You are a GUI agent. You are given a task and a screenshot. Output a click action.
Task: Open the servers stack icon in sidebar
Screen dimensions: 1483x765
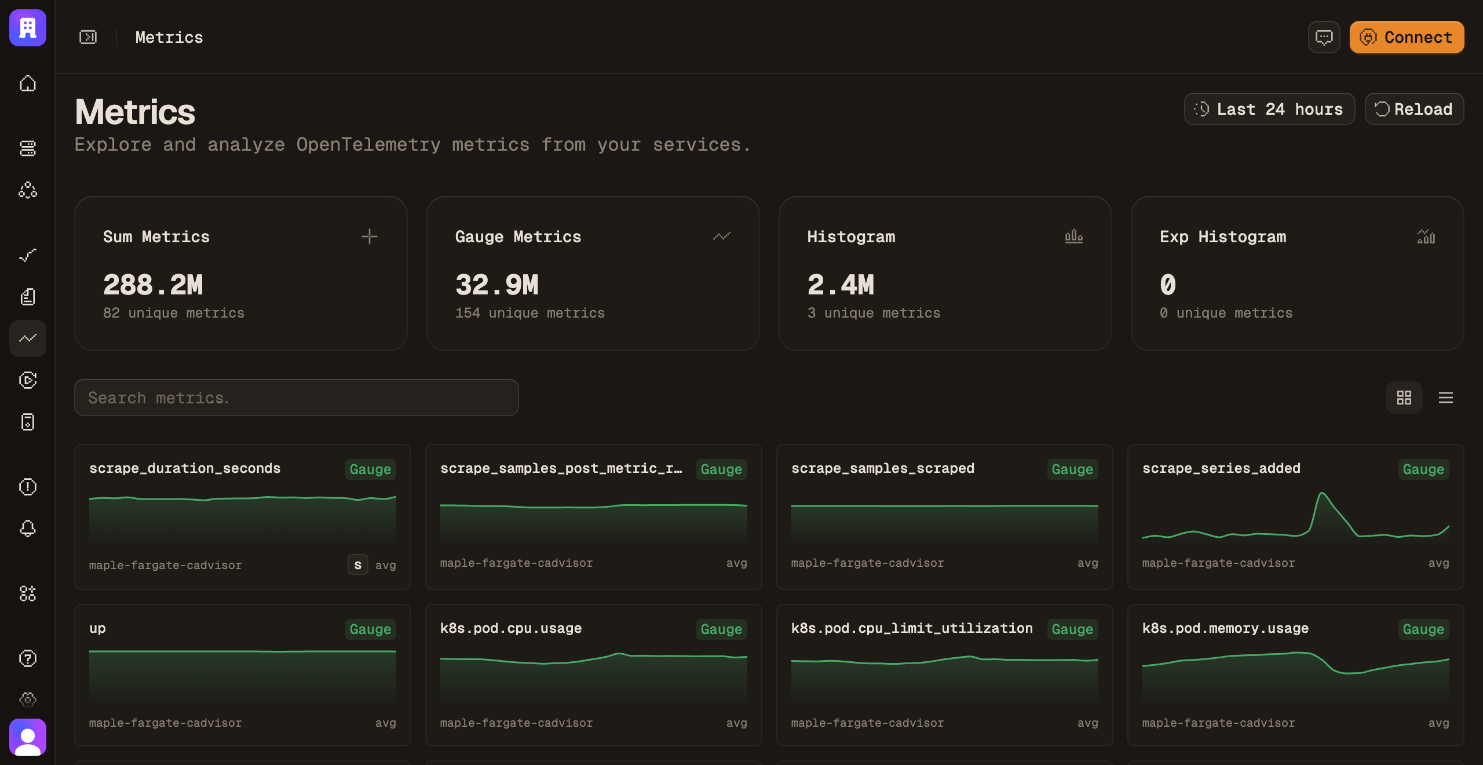[28, 148]
